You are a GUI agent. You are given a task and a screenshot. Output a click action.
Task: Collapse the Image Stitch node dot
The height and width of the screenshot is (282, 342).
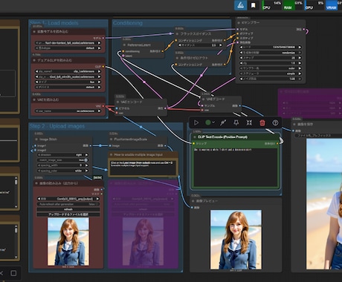coord(36,140)
